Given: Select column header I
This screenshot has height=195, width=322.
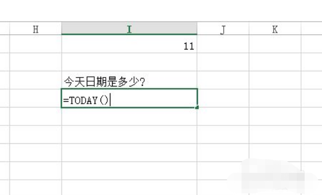Looking at the screenshot, I should click(x=129, y=28).
